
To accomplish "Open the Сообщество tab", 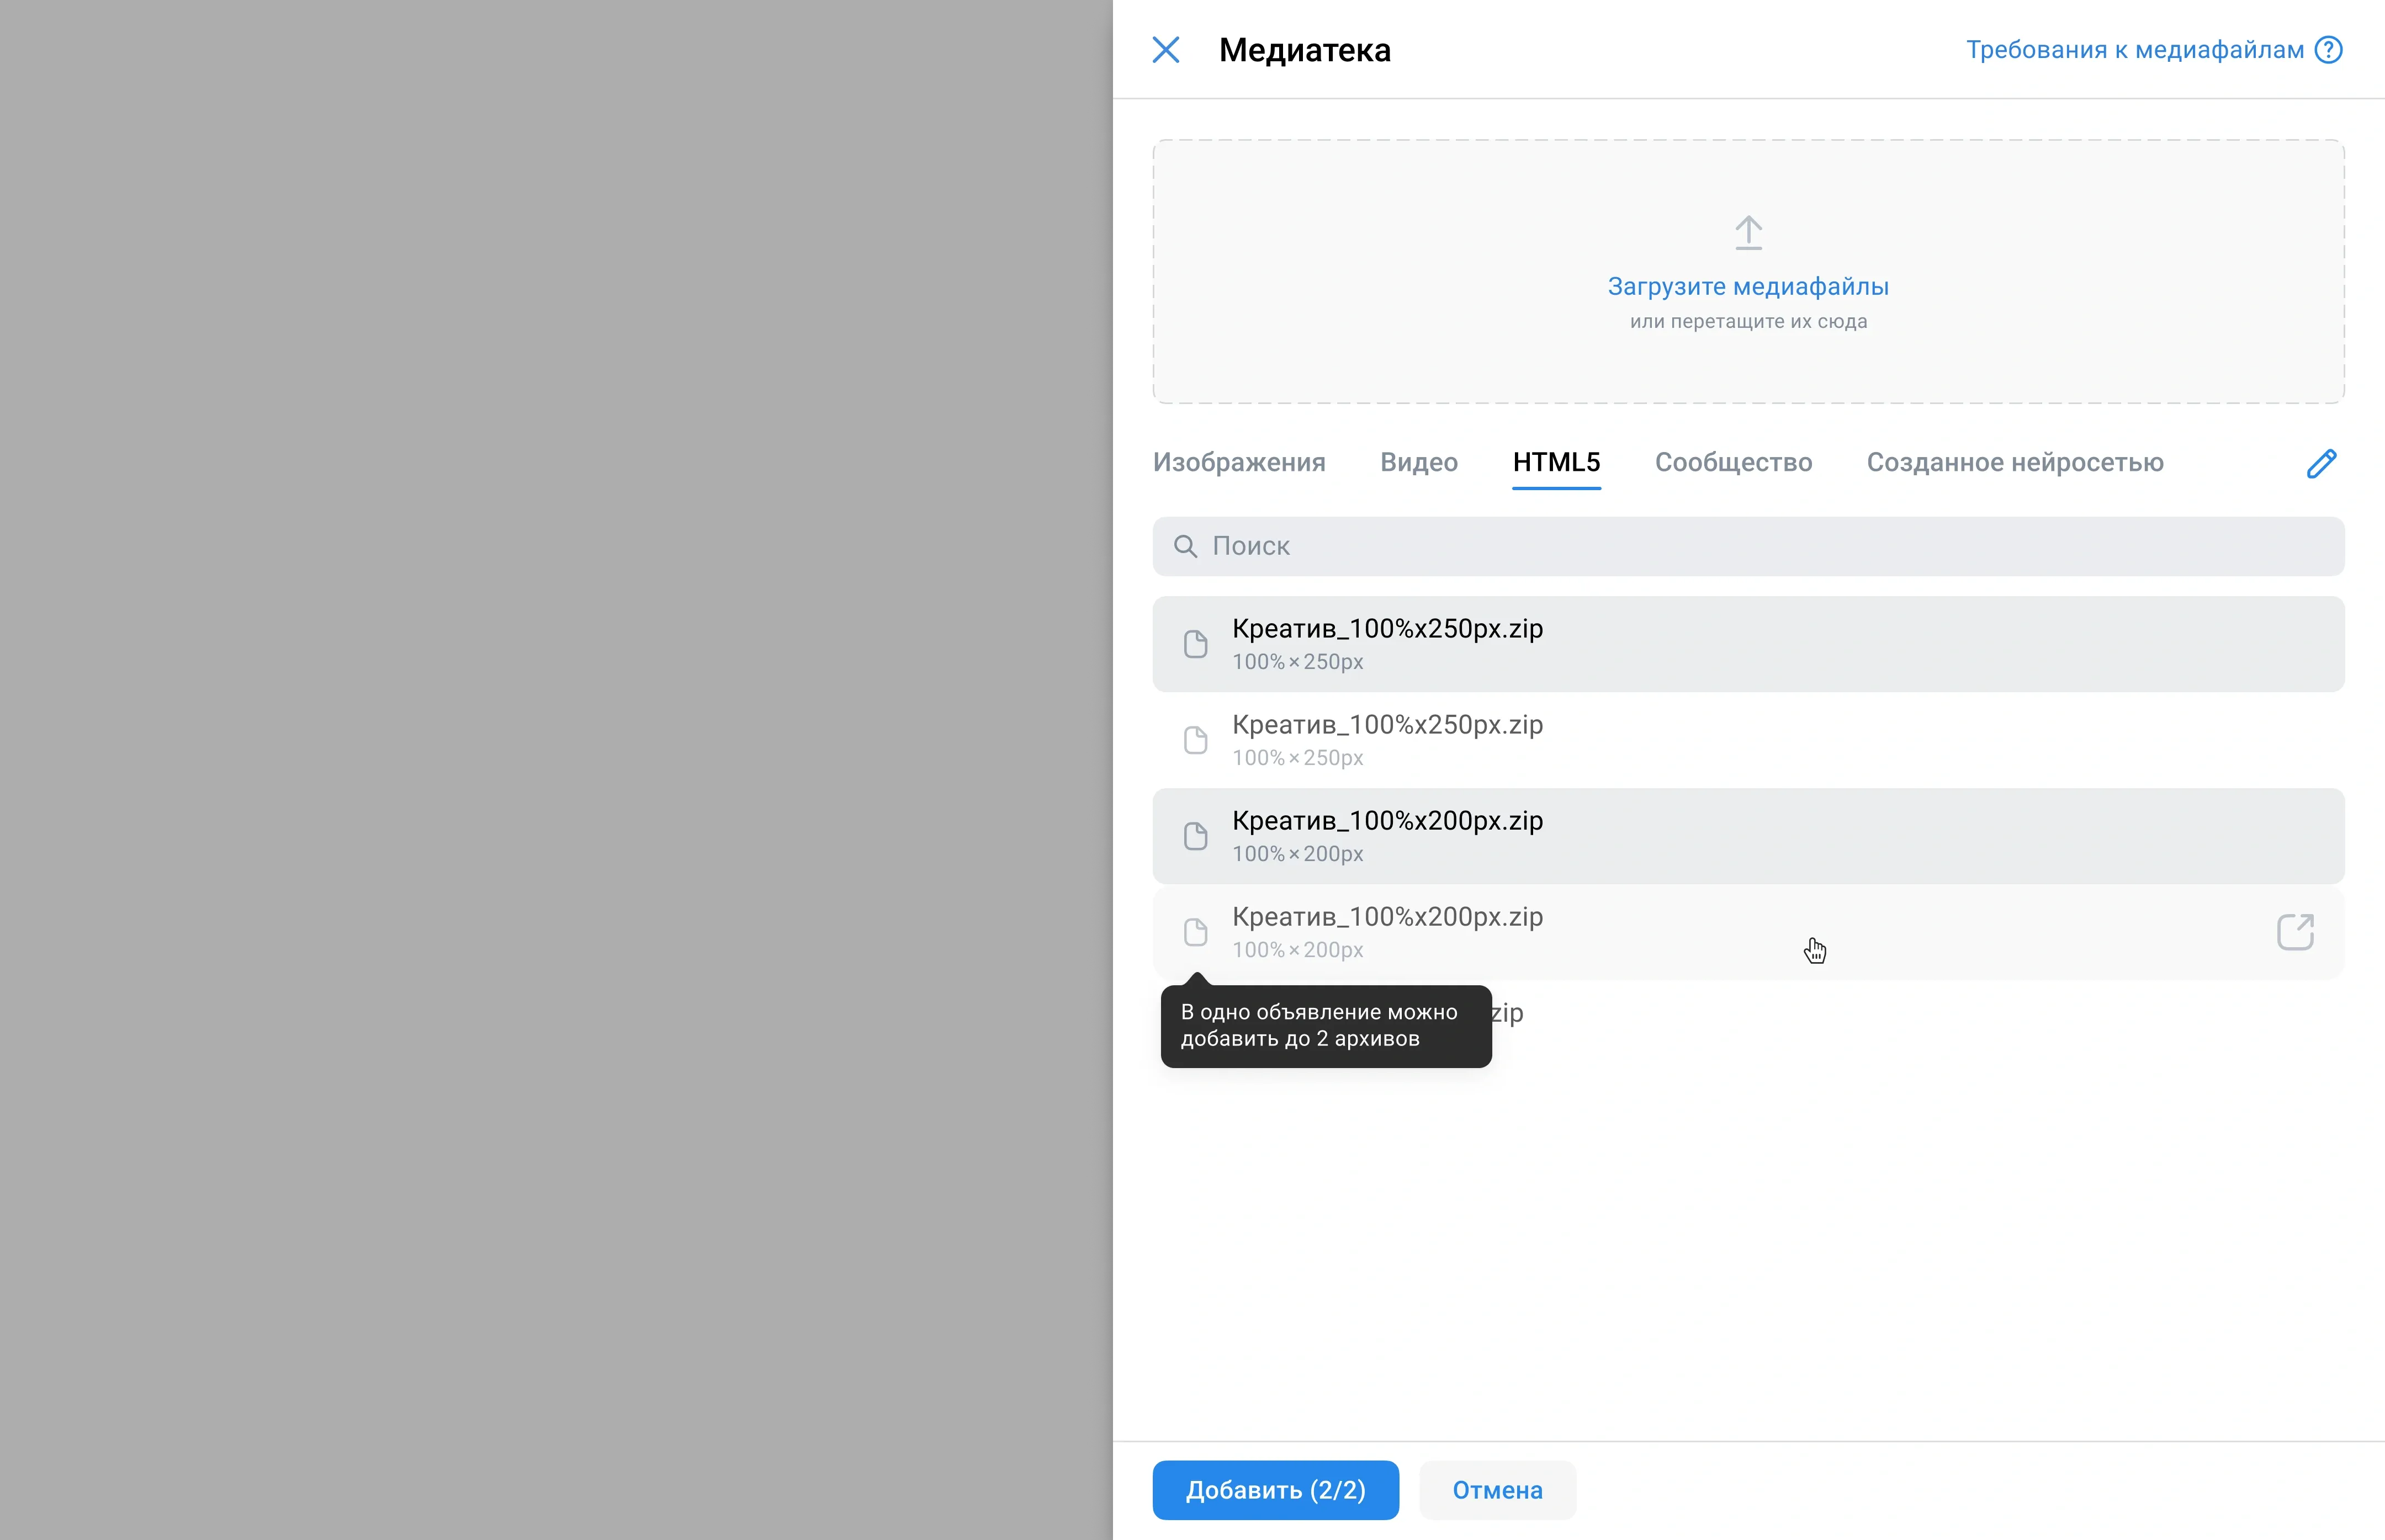I will pyautogui.click(x=1733, y=462).
